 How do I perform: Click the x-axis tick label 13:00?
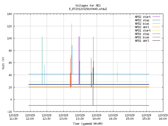coord(63,119)
